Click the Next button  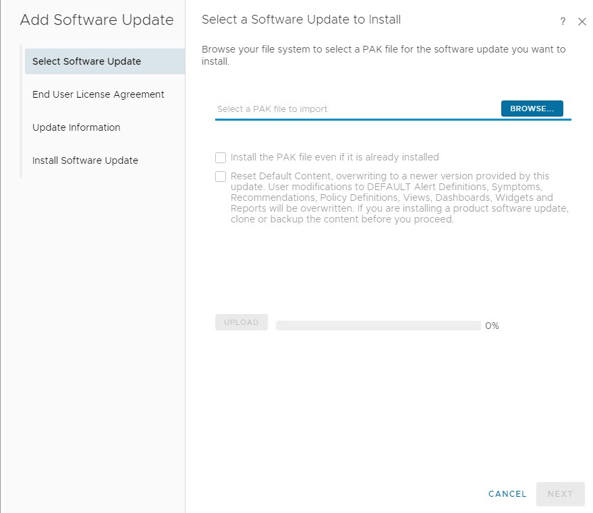(x=560, y=494)
